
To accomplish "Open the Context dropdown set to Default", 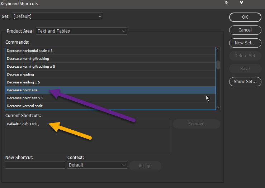I will (x=97, y=165).
